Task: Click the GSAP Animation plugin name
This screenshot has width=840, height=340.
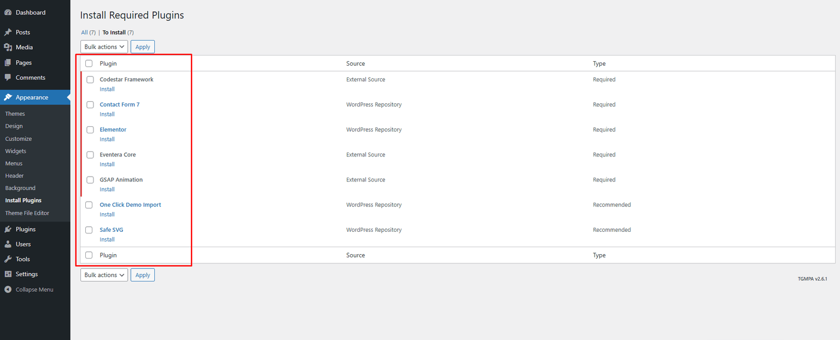Action: pos(121,180)
